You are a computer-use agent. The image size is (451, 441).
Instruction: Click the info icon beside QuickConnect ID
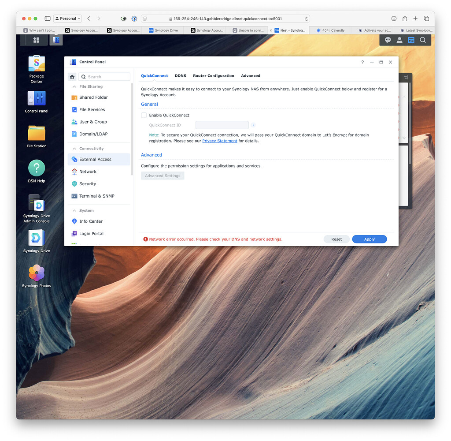(253, 125)
